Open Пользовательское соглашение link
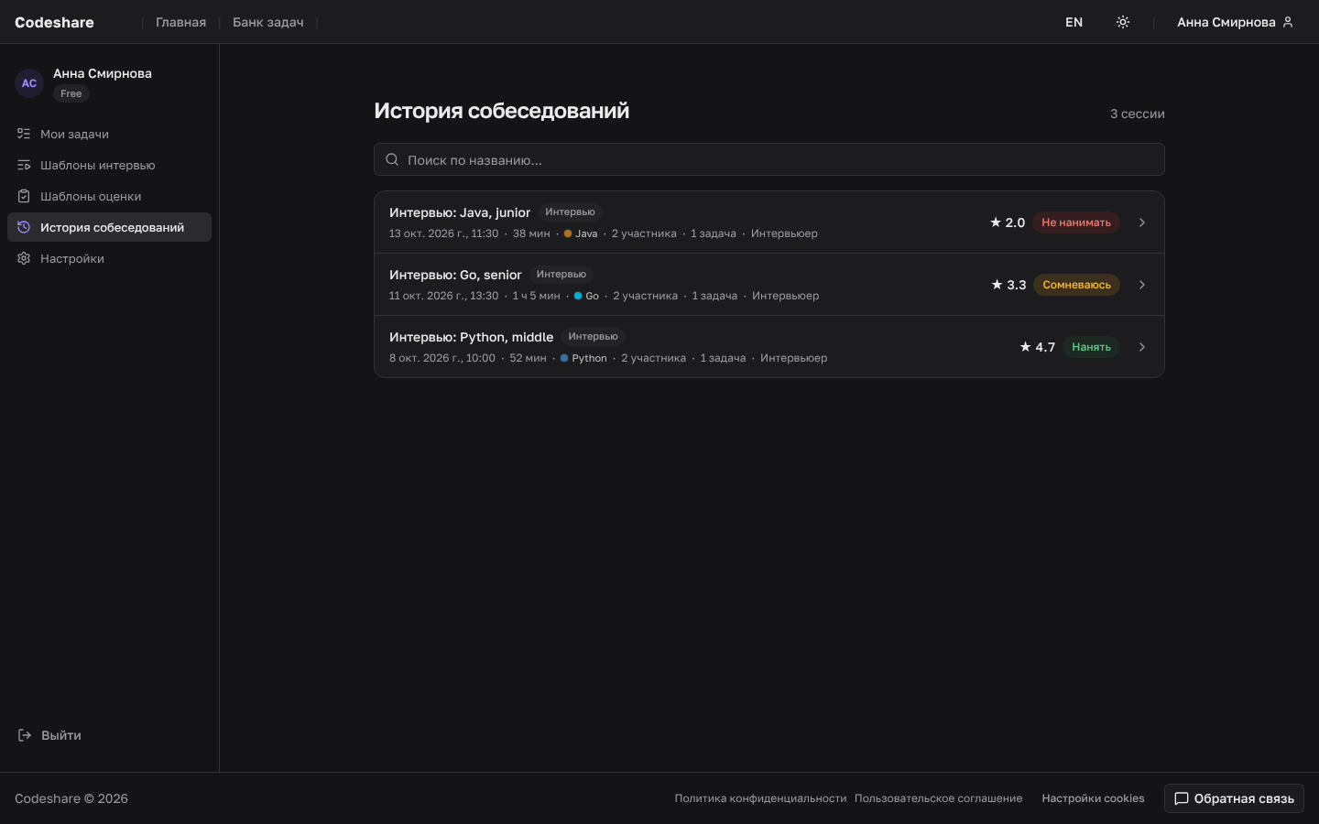1319x824 pixels. tap(938, 798)
